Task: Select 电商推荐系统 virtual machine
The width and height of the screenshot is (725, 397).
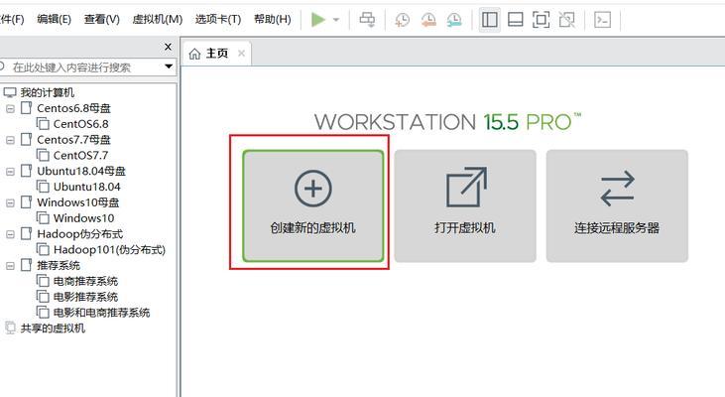Action: click(85, 281)
